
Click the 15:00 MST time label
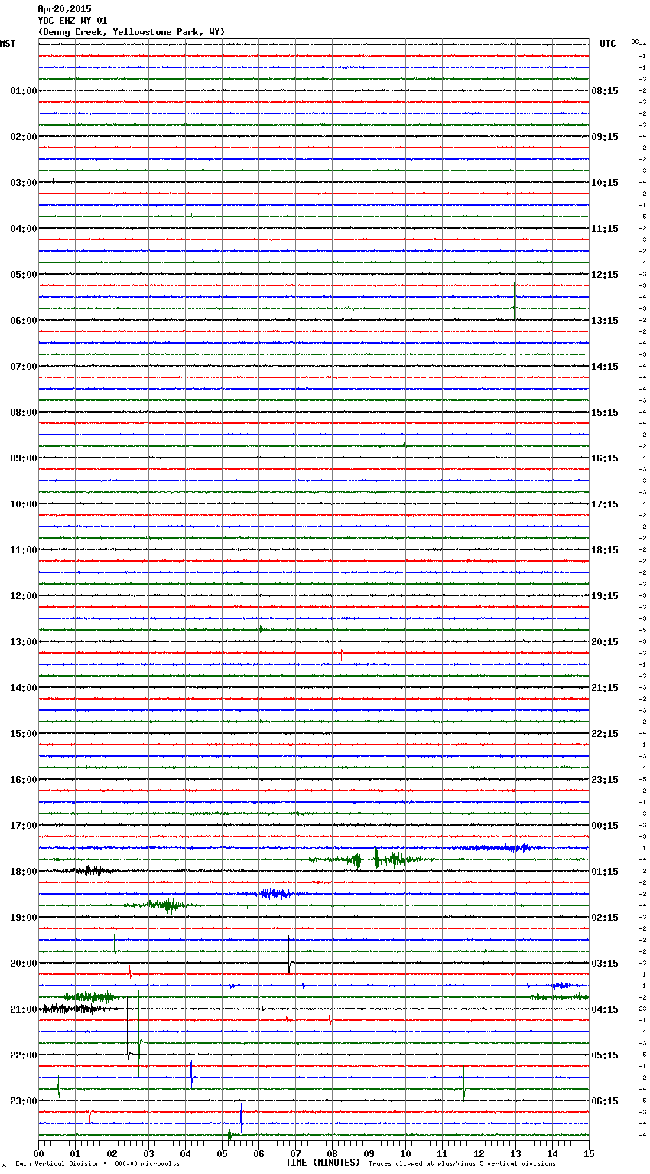coord(24,734)
